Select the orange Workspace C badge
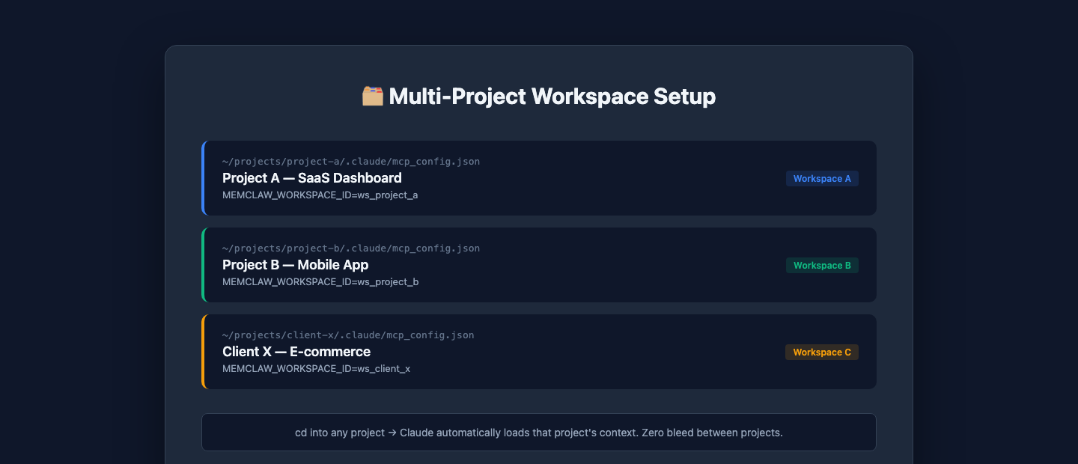Image resolution: width=1078 pixels, height=464 pixels. tap(821, 352)
